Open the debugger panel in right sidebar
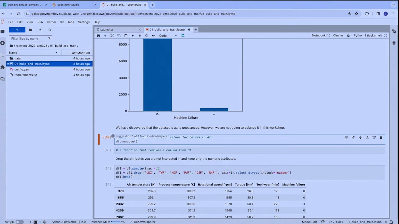Screen dimensions: 399x224 click(x=394, y=43)
